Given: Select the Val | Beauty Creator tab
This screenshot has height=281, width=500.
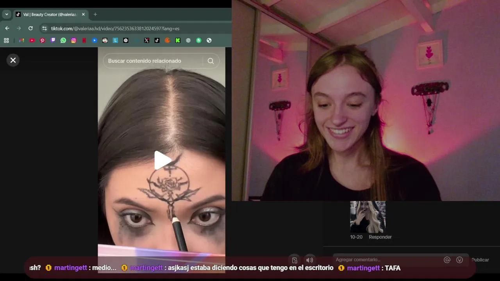Looking at the screenshot, I should click(50, 14).
